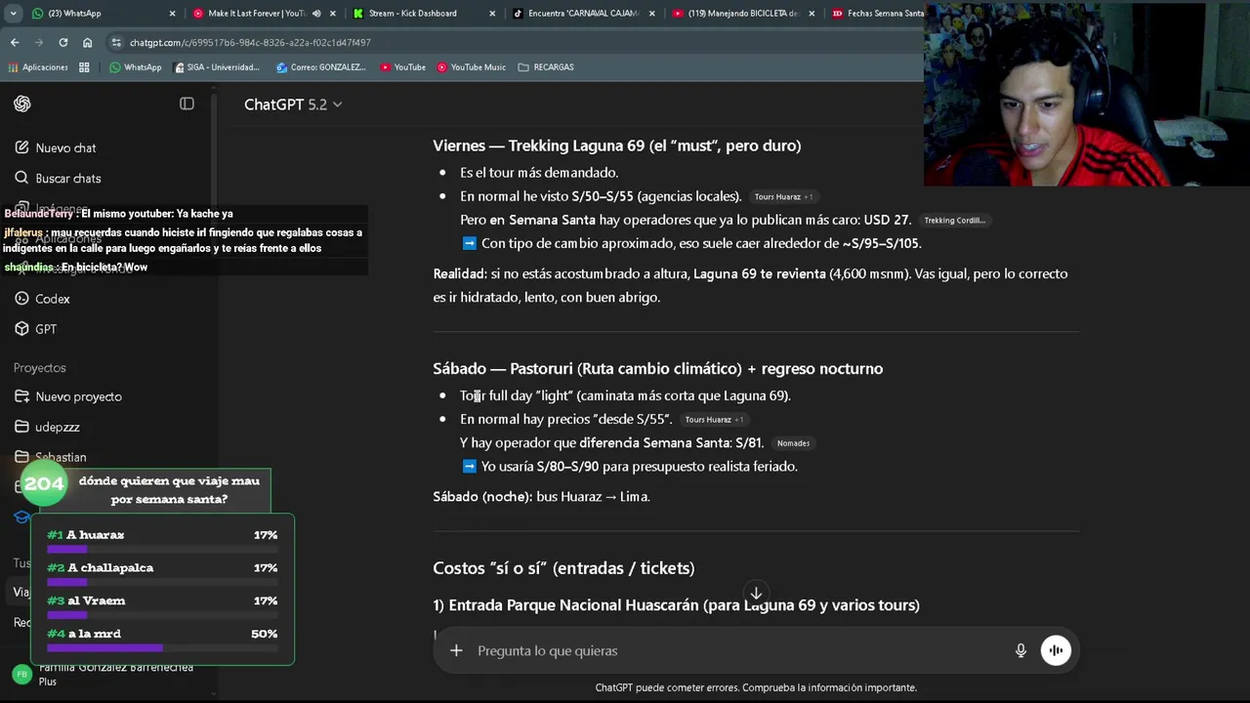1250x703 pixels.
Task: Click the Kick favicon on Stream tab
Action: [x=358, y=14]
